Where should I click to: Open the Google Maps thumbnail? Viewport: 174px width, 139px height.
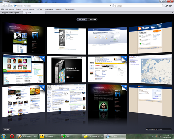click(150, 69)
